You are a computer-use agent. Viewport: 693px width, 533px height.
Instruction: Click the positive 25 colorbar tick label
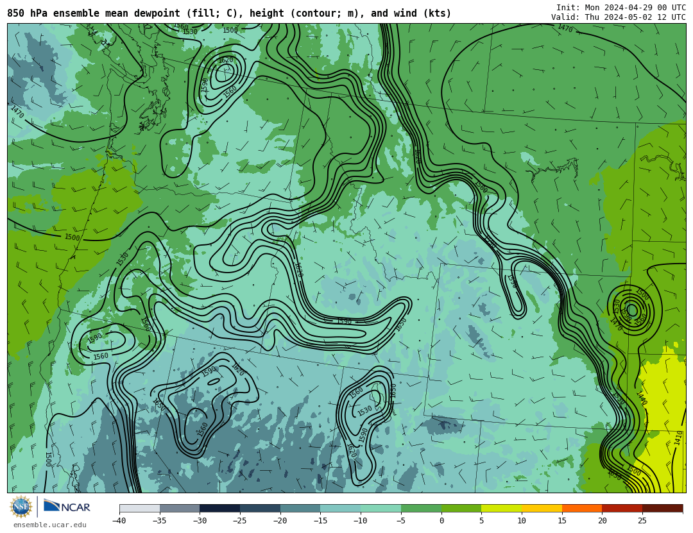pos(642,521)
